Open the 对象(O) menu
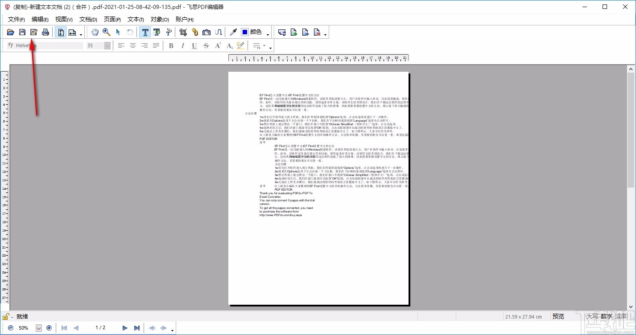 pyautogui.click(x=160, y=19)
